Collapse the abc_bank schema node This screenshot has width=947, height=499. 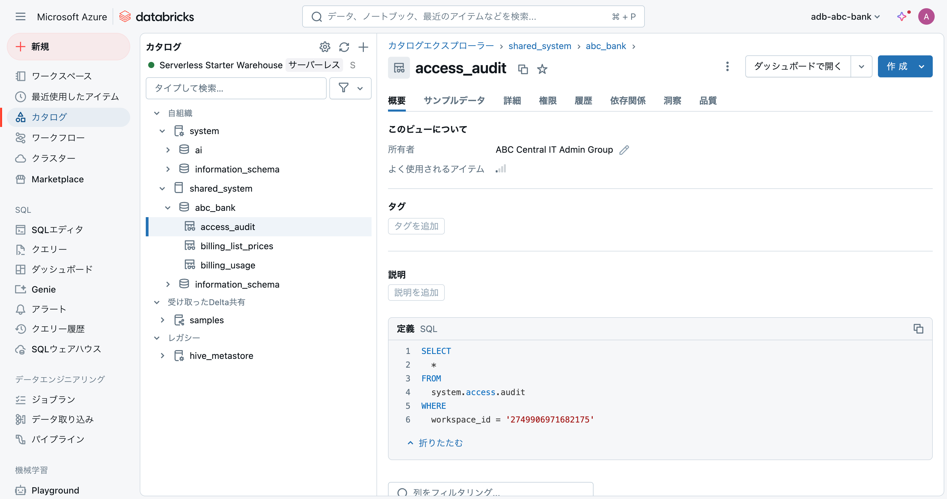(168, 208)
